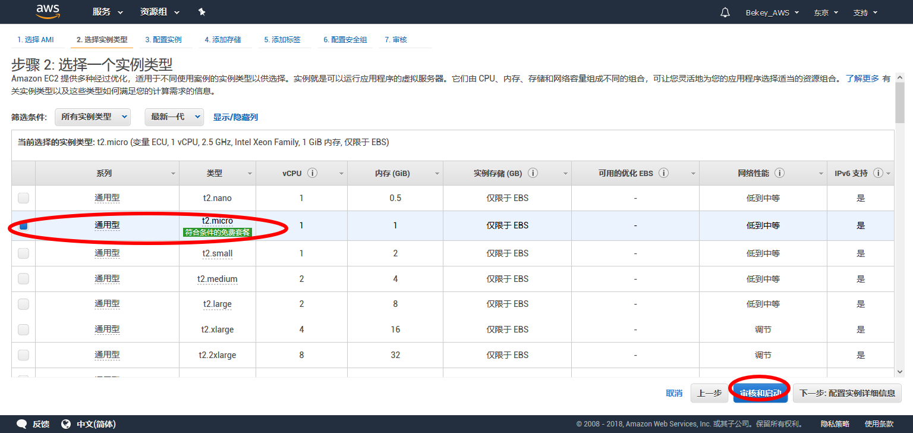Click the 审核和启动 button

(759, 393)
